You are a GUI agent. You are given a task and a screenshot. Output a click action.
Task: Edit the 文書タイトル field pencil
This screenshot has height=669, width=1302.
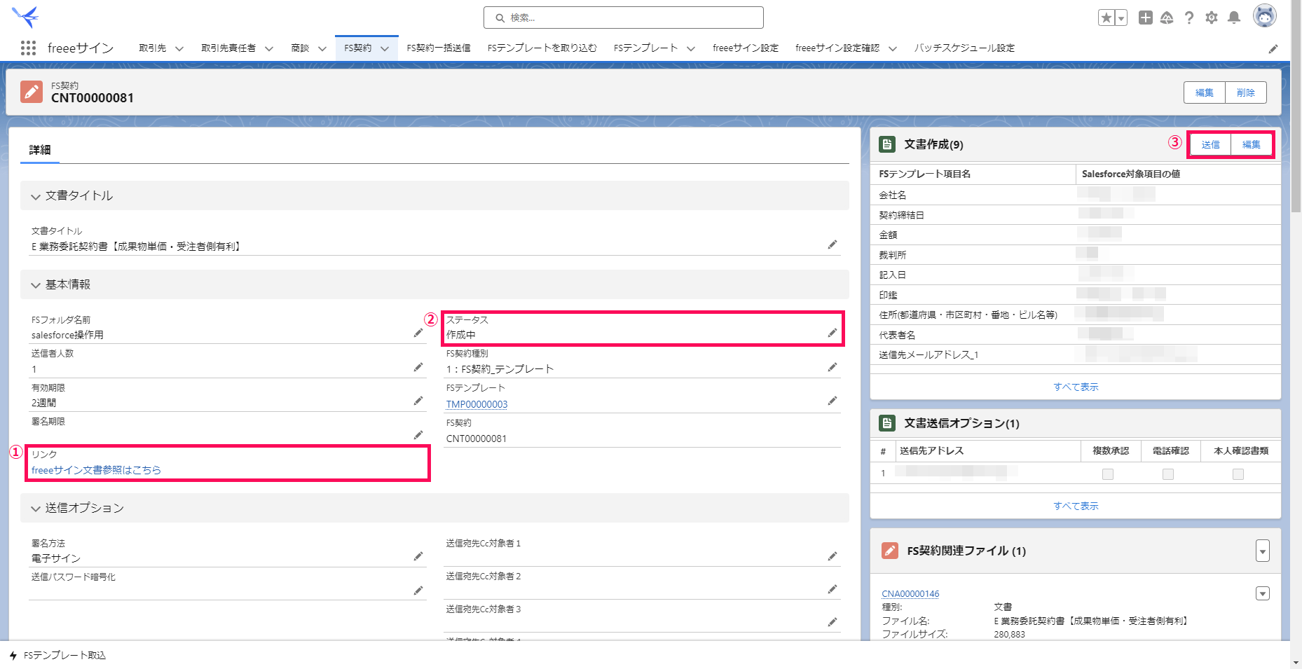point(832,244)
